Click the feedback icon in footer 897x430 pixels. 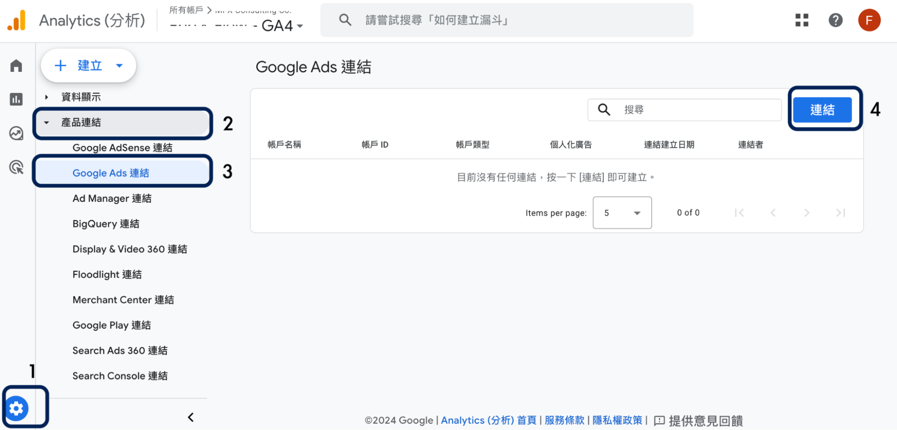click(x=659, y=421)
